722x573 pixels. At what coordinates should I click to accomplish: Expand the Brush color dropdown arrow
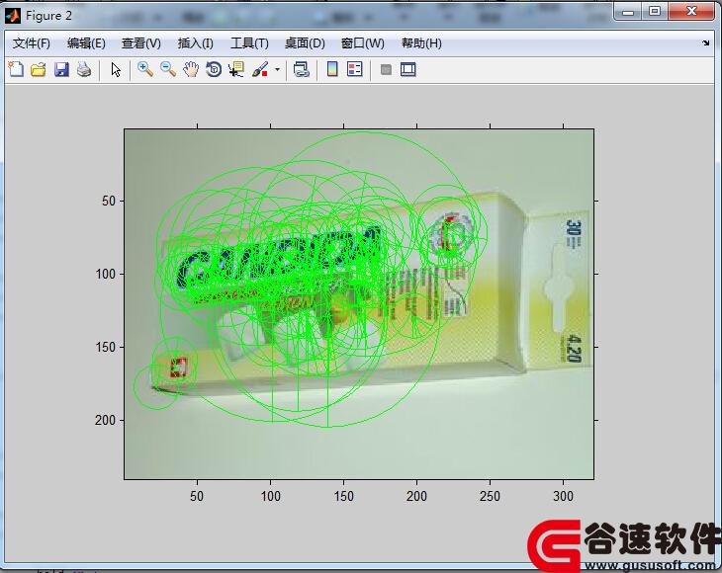click(277, 70)
